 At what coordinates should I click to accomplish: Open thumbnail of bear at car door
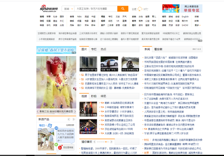click(109, 64)
